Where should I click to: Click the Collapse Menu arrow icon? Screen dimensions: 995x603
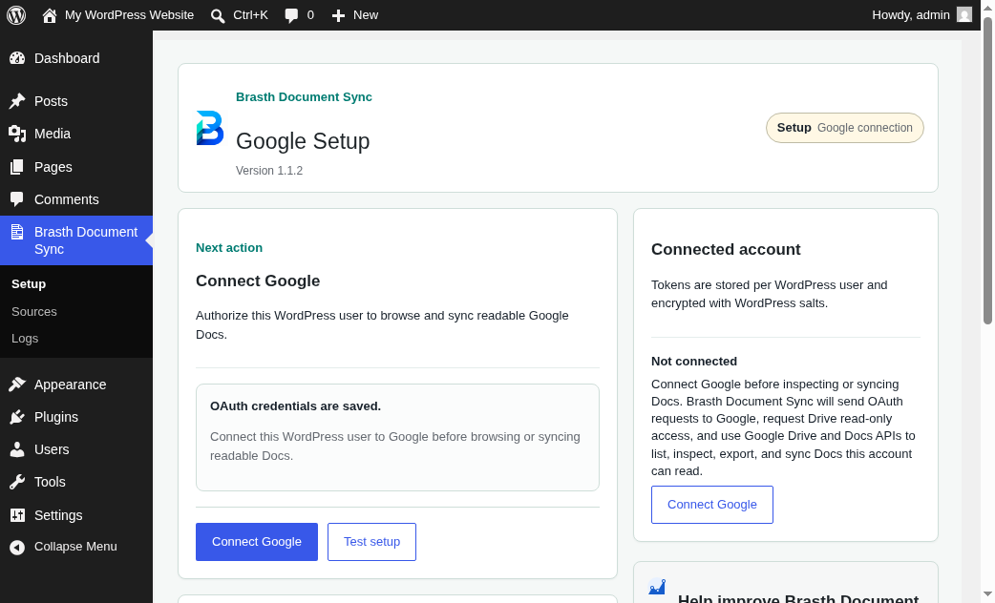(x=17, y=547)
